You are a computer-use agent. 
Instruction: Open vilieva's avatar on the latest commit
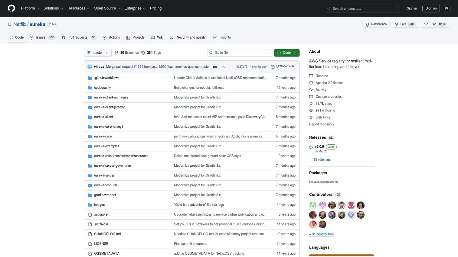point(90,67)
